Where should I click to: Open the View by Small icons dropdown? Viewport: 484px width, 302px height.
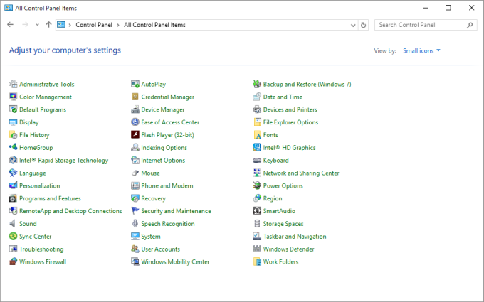(421, 50)
